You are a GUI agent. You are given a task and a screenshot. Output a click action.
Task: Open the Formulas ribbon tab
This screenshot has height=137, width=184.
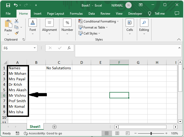[76, 14]
